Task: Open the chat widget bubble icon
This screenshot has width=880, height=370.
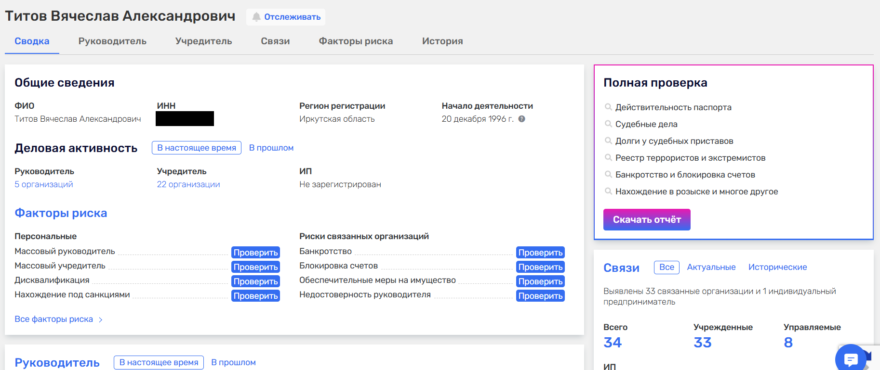Action: click(x=851, y=359)
